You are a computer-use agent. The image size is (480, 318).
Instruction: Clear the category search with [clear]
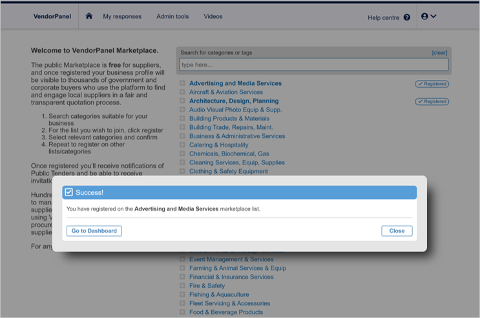[x=439, y=53]
